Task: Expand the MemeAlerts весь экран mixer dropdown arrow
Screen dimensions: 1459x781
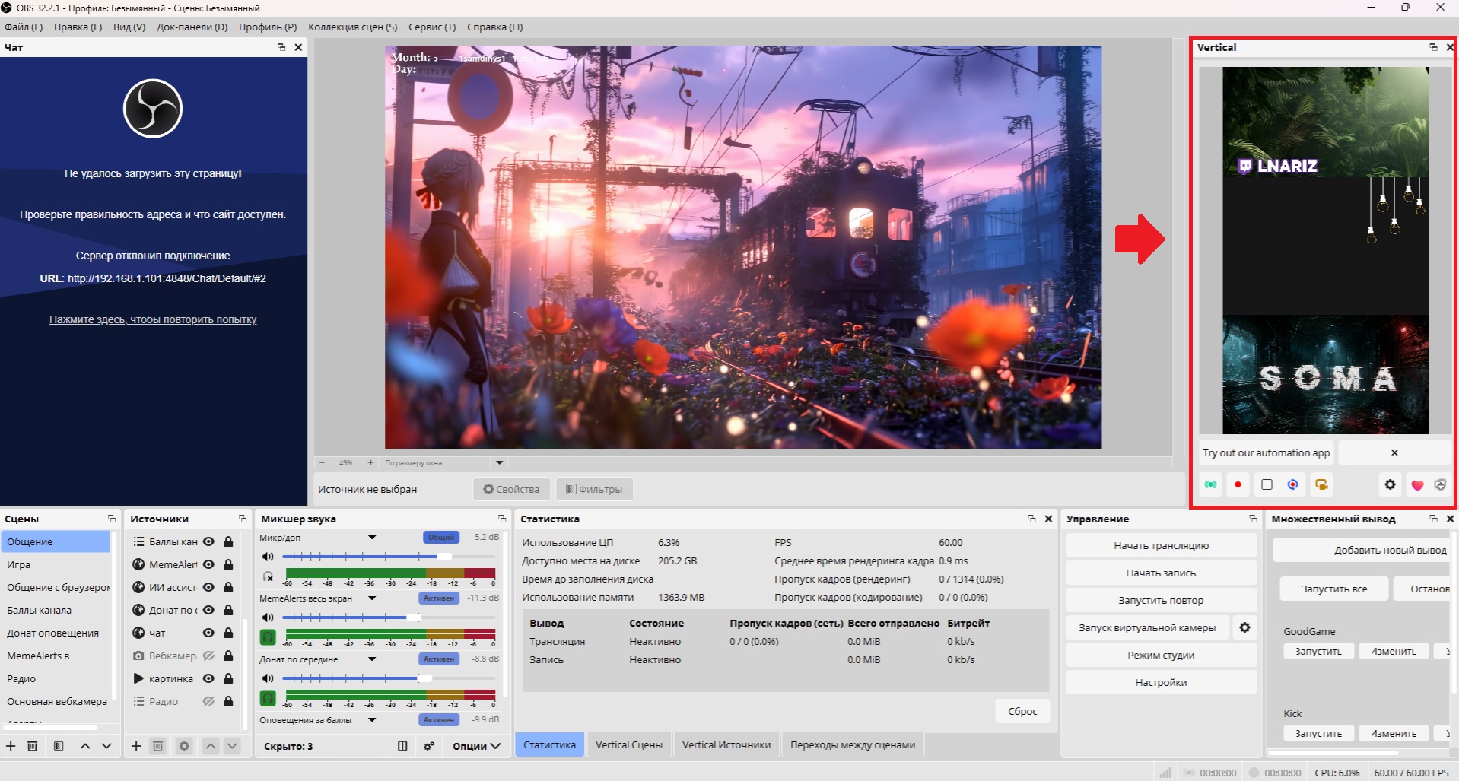Action: (x=372, y=598)
